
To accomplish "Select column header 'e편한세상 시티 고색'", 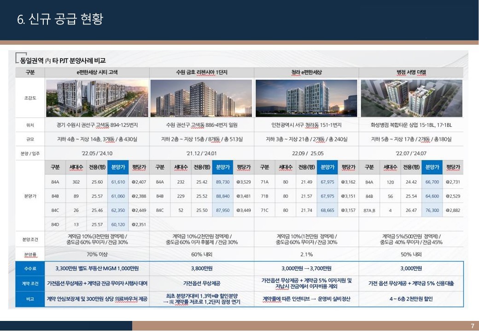I will pyautogui.click(x=97, y=72).
